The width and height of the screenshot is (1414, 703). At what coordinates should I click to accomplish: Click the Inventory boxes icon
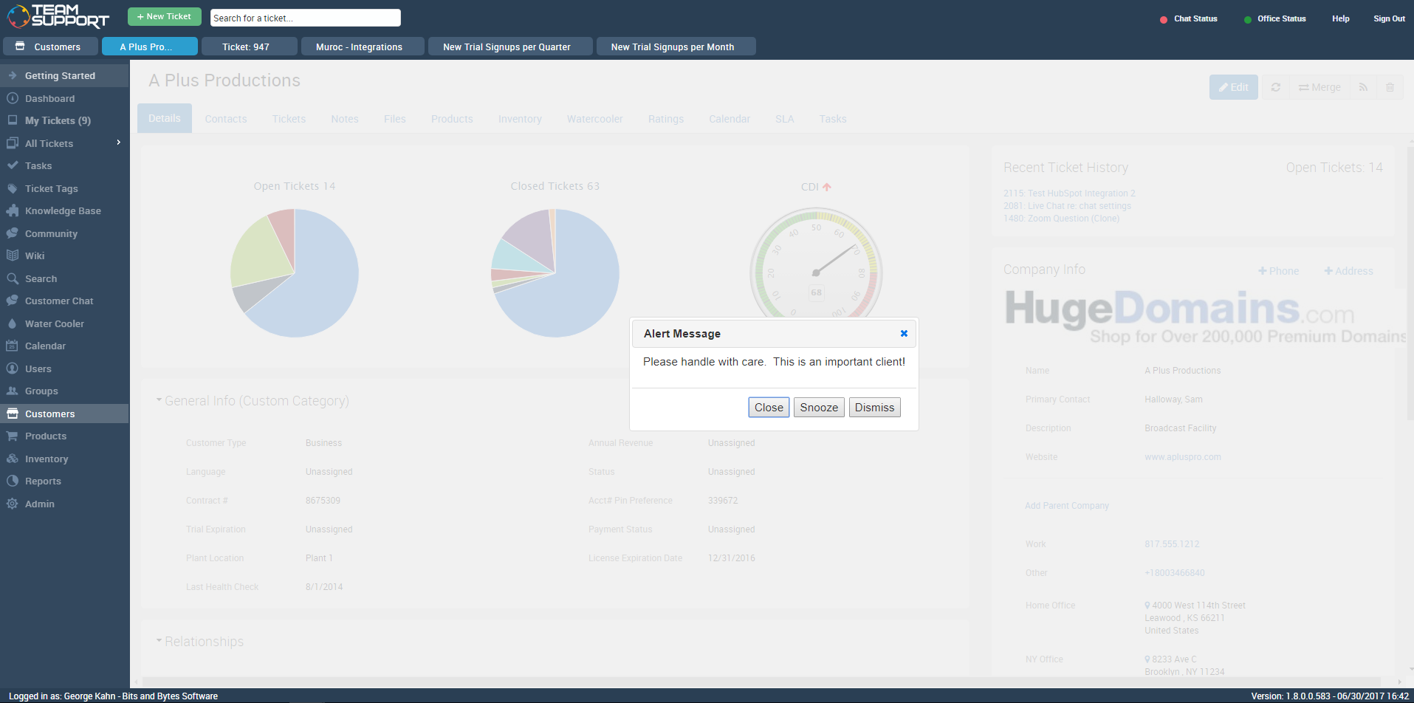(13, 459)
